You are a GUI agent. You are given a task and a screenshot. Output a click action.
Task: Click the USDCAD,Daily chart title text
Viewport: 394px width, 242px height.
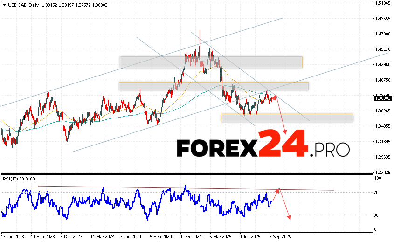pos(22,4)
